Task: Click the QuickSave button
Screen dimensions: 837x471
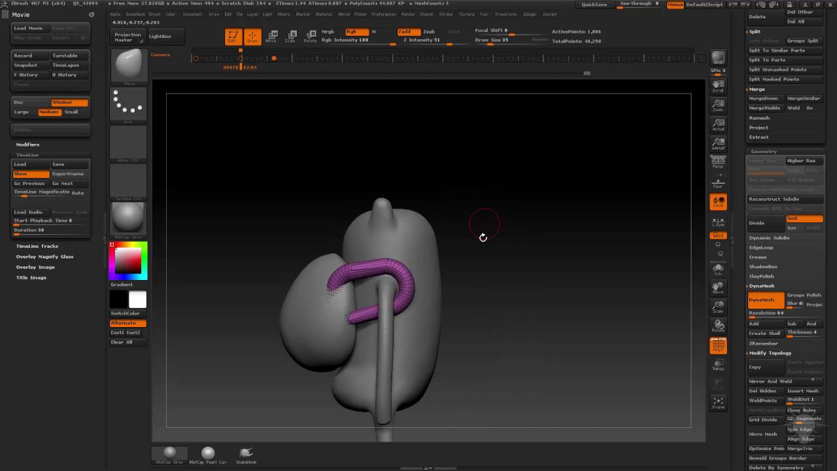Action: [594, 5]
